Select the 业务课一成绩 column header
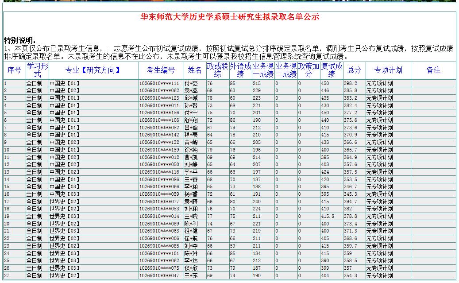 [x=263, y=70]
